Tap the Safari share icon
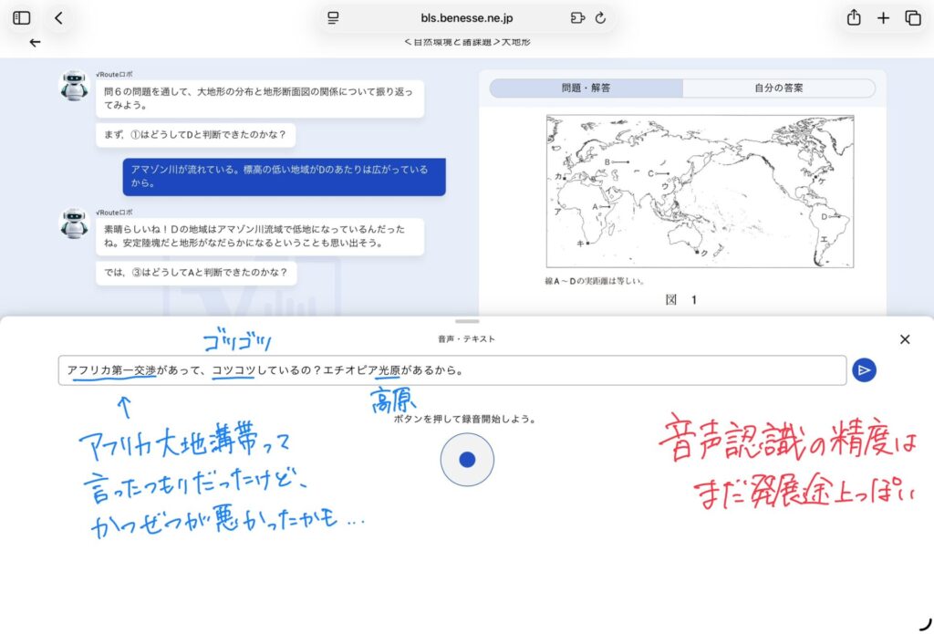This screenshot has width=934, height=634. click(x=854, y=18)
